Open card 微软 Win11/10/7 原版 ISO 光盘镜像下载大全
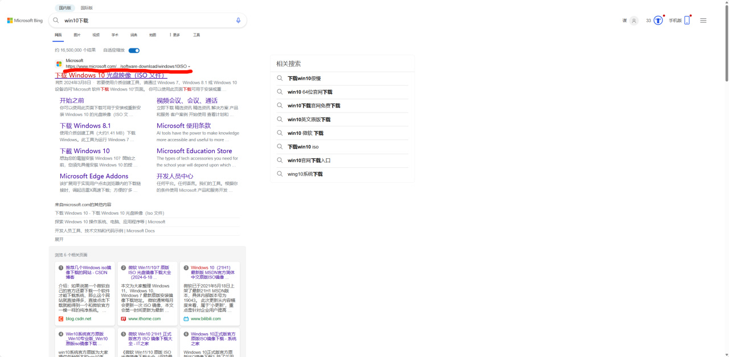The width and height of the screenshot is (729, 357). [151, 272]
